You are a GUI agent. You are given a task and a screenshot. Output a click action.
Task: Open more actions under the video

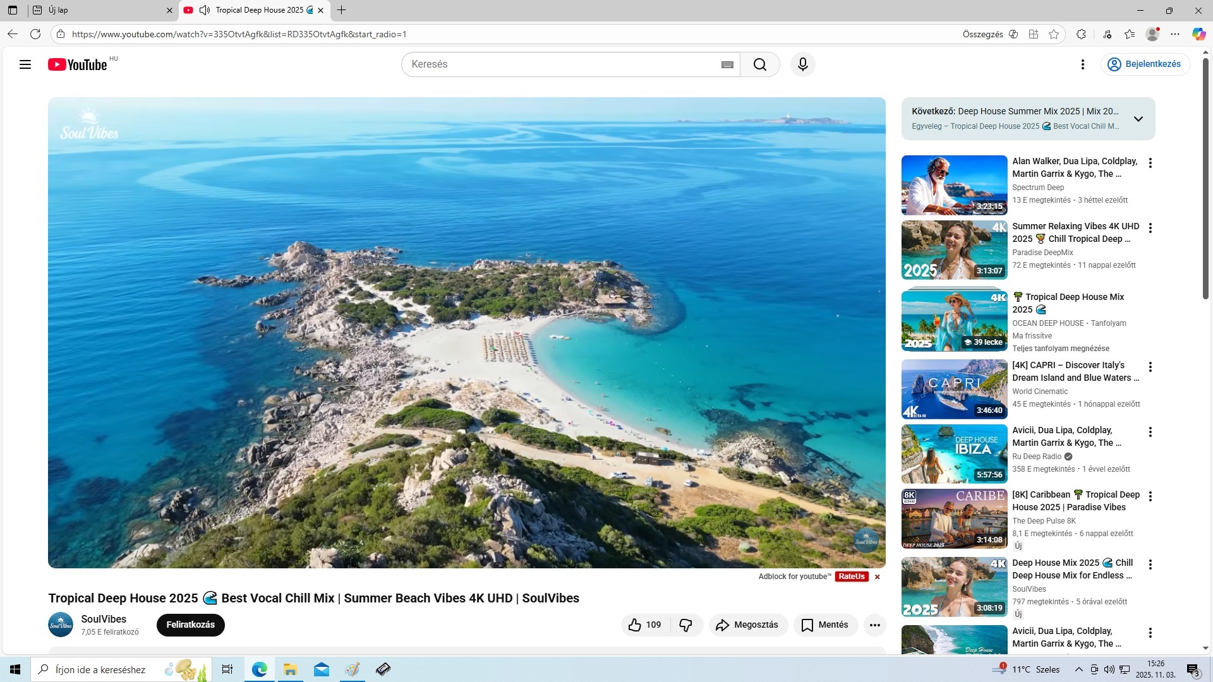coord(874,625)
